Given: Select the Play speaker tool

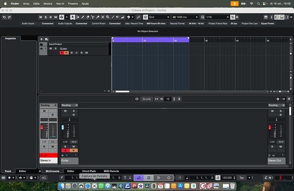Looking at the screenshot, I should [118, 17].
